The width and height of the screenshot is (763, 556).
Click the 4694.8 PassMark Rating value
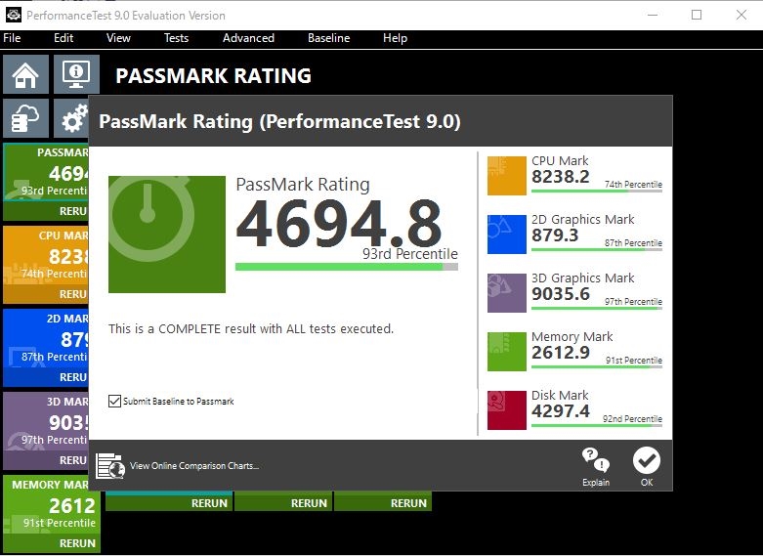coord(339,224)
